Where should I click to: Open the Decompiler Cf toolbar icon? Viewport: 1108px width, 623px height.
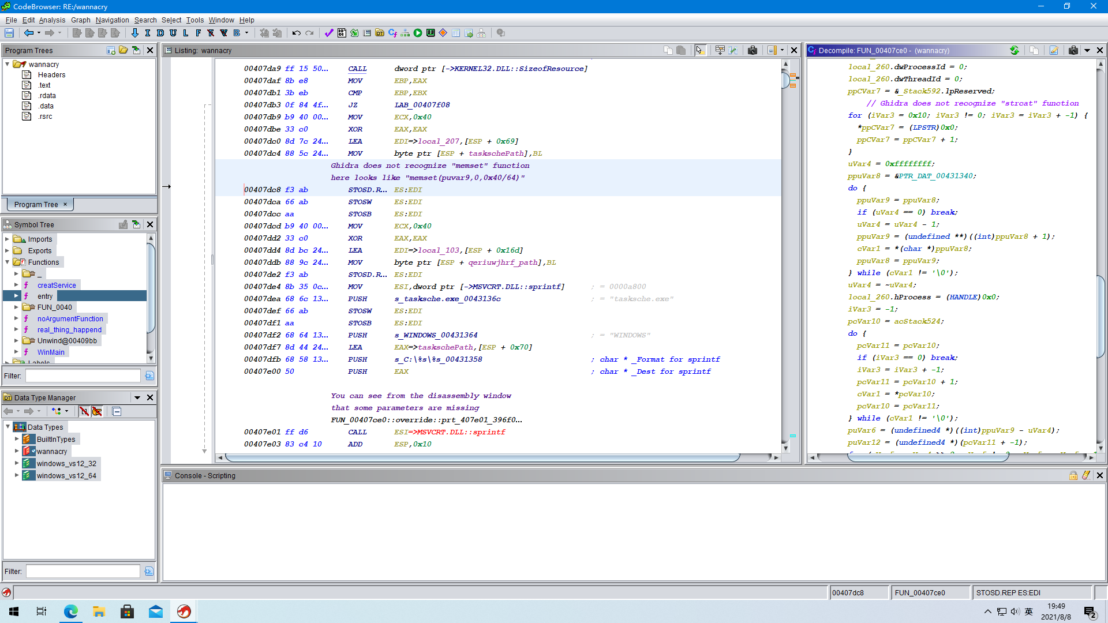coord(392,33)
